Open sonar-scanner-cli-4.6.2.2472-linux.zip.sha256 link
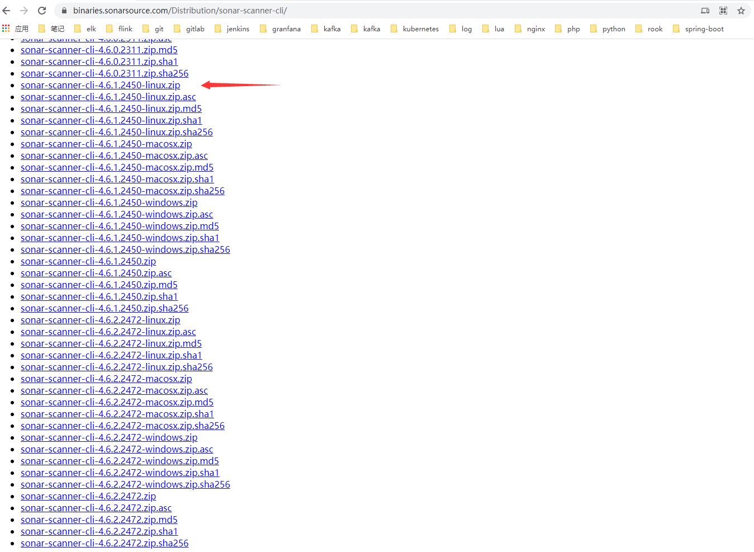This screenshot has height=552, width=754. pos(117,367)
